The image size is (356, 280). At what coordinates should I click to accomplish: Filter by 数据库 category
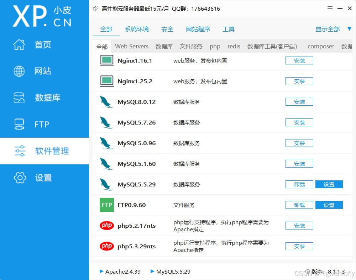pos(164,47)
